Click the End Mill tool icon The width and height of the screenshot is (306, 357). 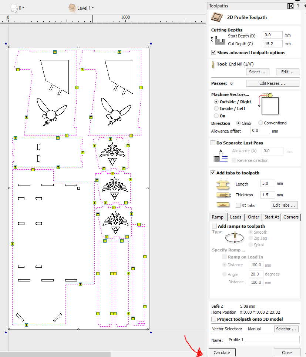tap(213, 65)
